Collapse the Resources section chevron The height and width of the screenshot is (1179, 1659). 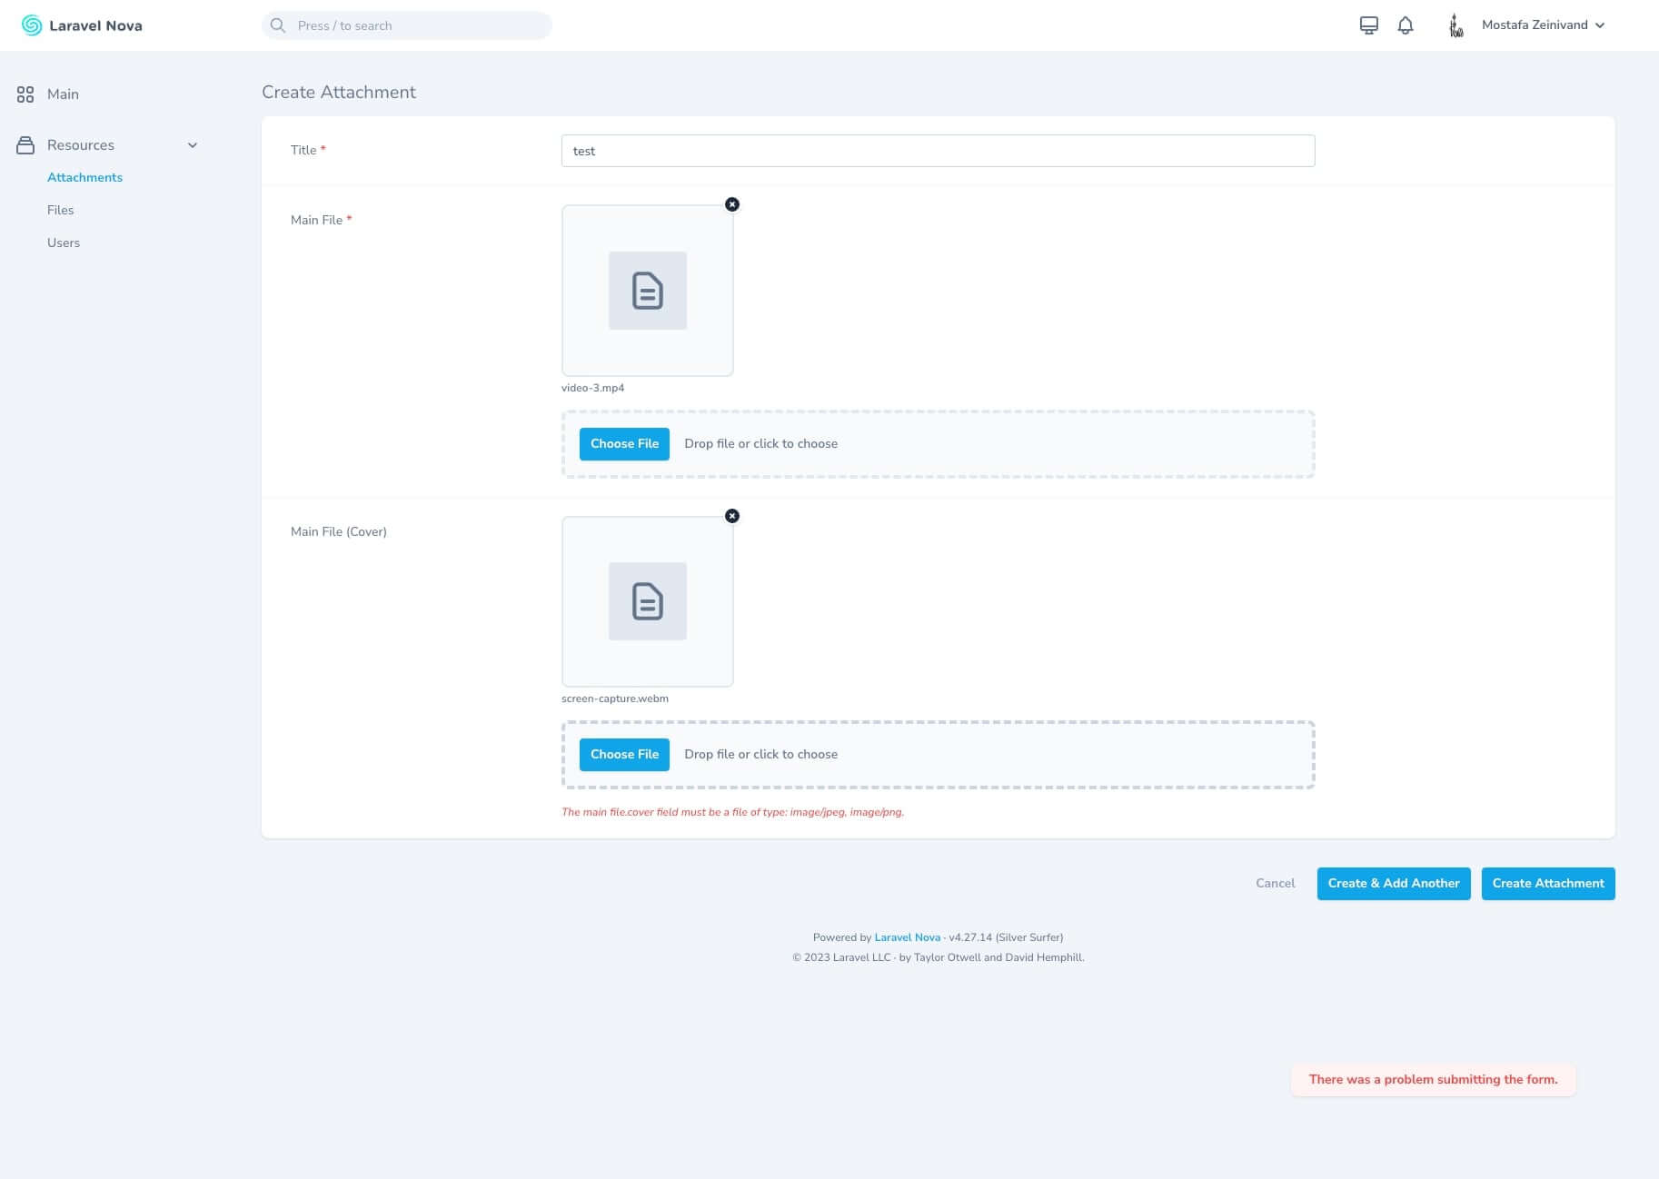coord(192,144)
